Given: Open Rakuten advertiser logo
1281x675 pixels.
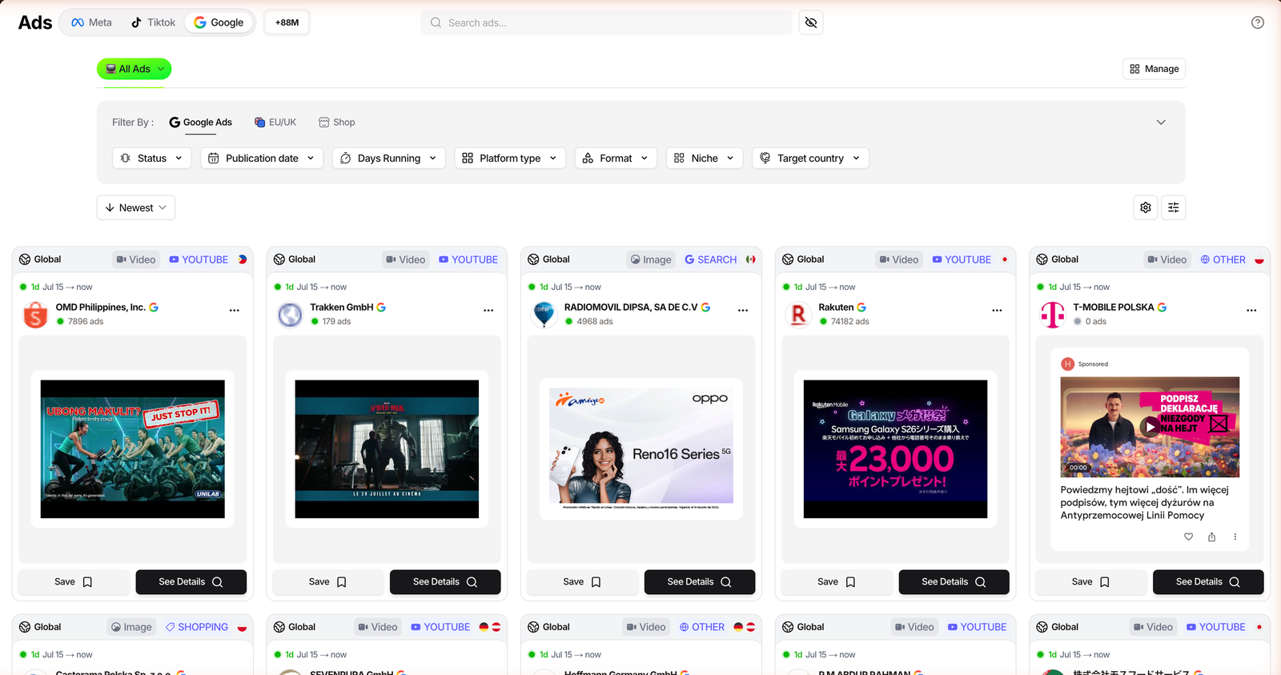Looking at the screenshot, I should tap(798, 315).
